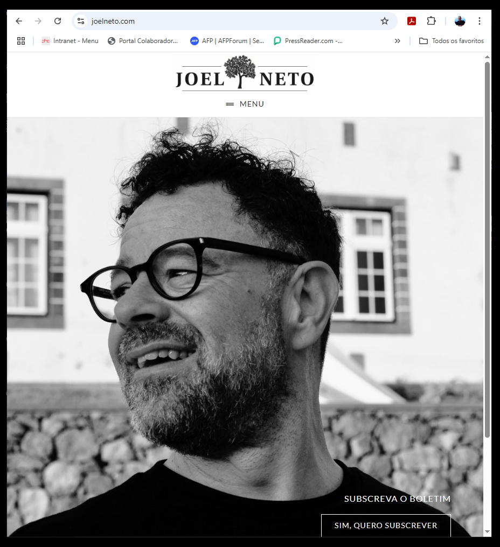Go back to the previous page
Viewport: 500px width, 547px height.
(19, 21)
